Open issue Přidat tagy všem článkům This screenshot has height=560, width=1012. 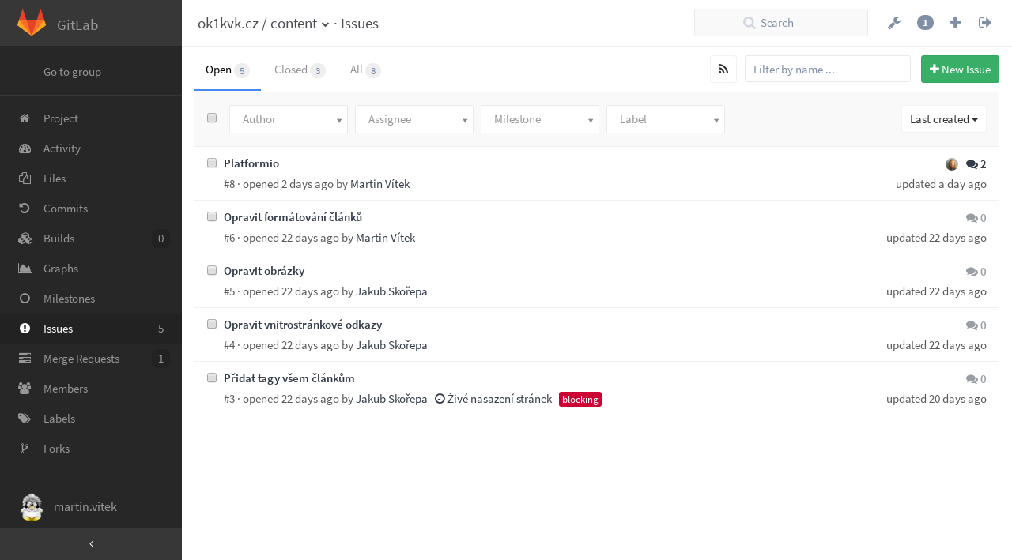(289, 378)
